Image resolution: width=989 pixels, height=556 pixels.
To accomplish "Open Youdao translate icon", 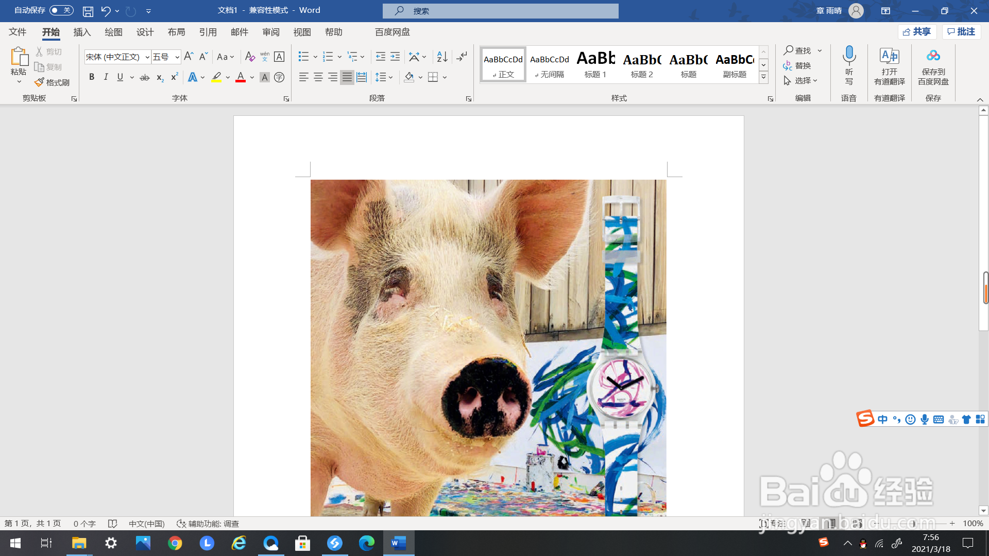I will [x=889, y=57].
